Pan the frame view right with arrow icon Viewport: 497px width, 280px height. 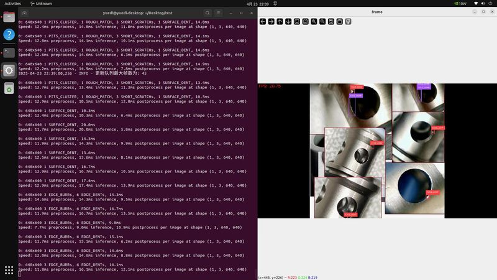(271, 21)
